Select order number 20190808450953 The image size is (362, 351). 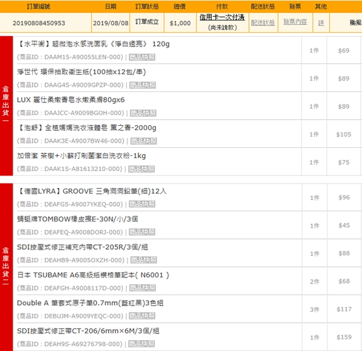pyautogui.click(x=39, y=23)
